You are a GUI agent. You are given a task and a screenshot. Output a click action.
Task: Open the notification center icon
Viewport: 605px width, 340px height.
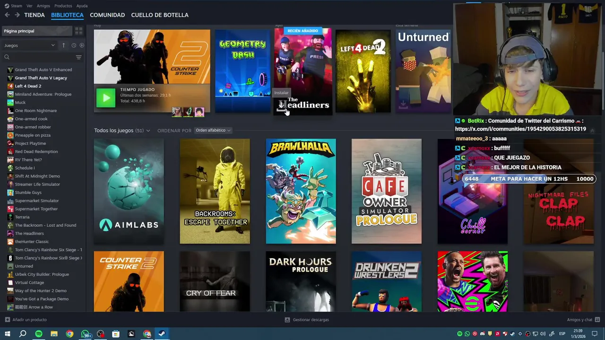coord(595,334)
